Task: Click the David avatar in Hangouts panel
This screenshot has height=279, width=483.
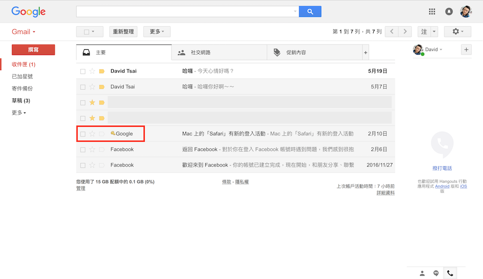Action: 418,50
